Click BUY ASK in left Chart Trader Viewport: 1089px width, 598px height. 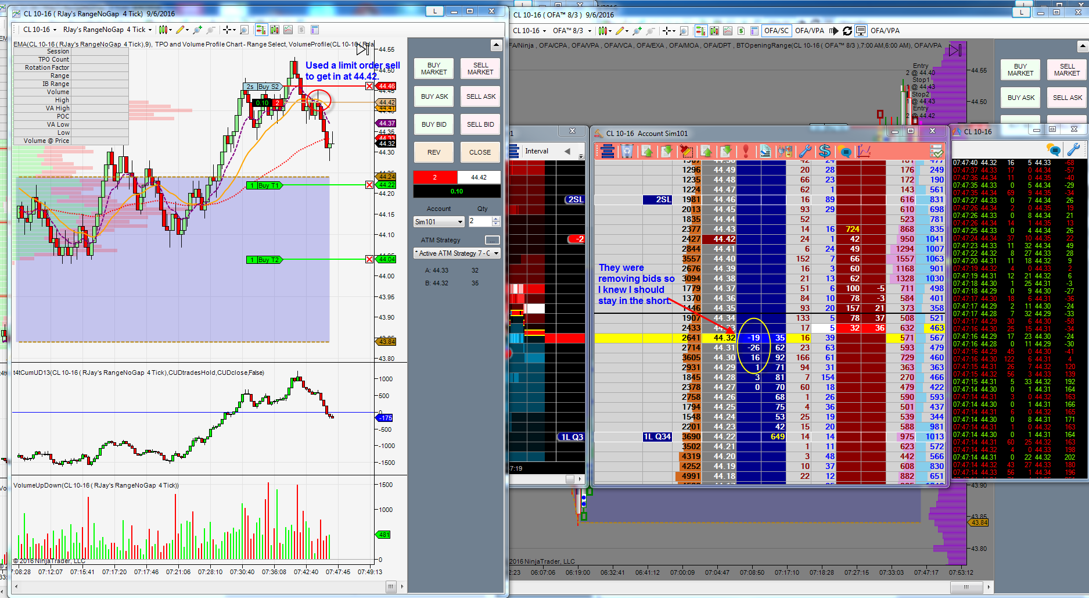434,96
